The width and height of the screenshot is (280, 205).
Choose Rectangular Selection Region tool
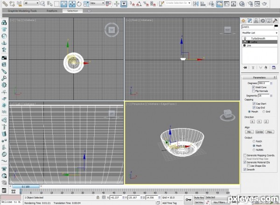click(x=56, y=4)
